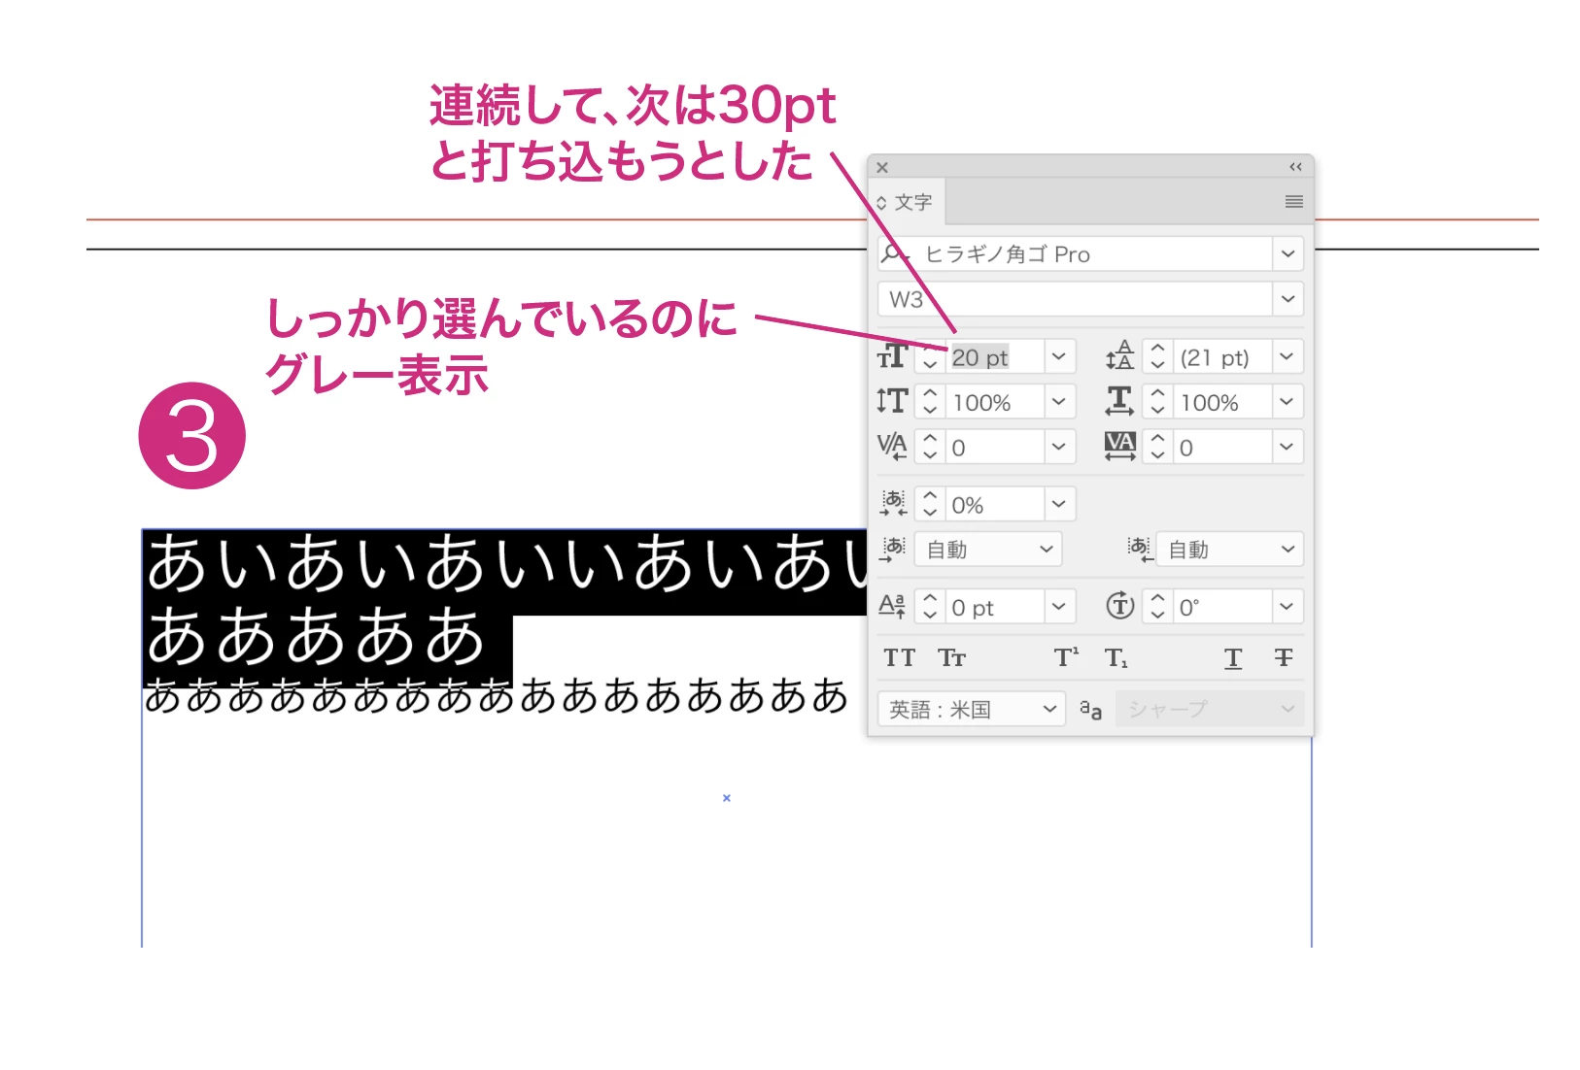Viewport: 1580px width, 1070px height.
Task: Click the character rotation icon
Action: coord(1119,606)
